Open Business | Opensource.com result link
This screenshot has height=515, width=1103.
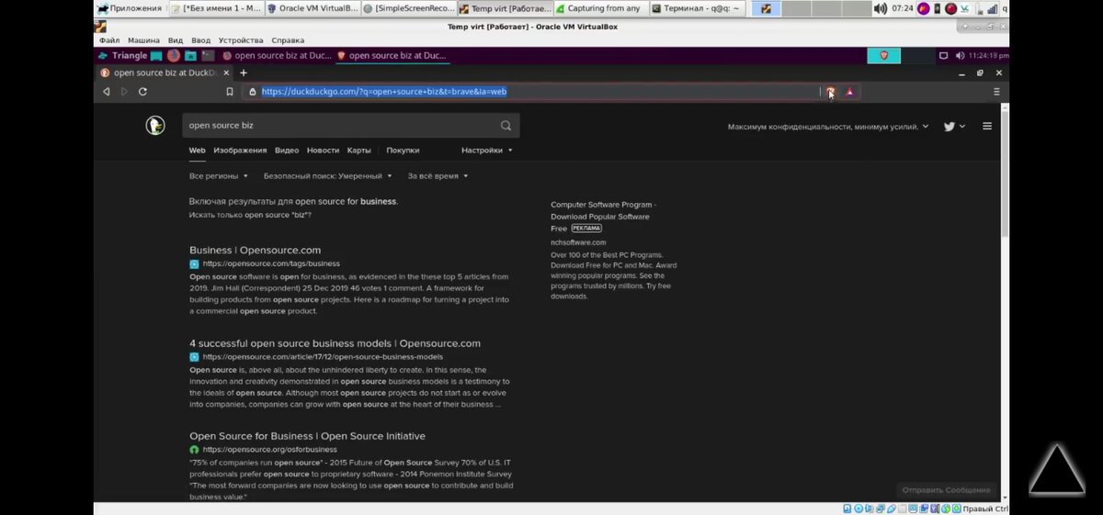pos(255,250)
